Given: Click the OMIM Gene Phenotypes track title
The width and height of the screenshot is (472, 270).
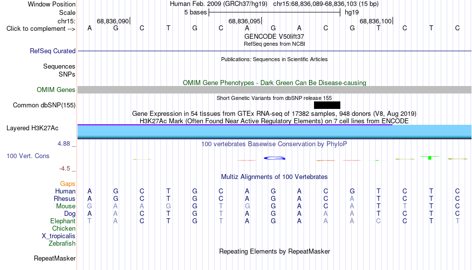Looking at the screenshot, I should pyautogui.click(x=274, y=83).
